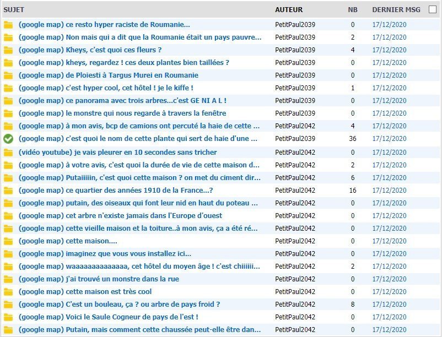Screen dimensions: 442x337
Task: Click folder icon beside 'j'ai trouvé un monstre' topic
Action: (x=8, y=279)
